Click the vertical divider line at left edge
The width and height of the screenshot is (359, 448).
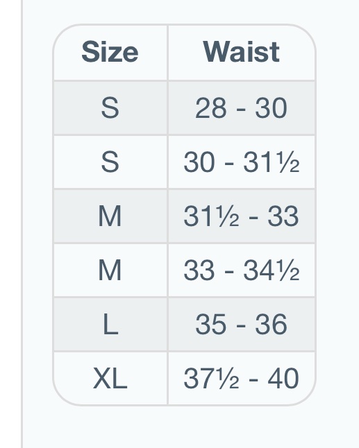[x=22, y=224]
